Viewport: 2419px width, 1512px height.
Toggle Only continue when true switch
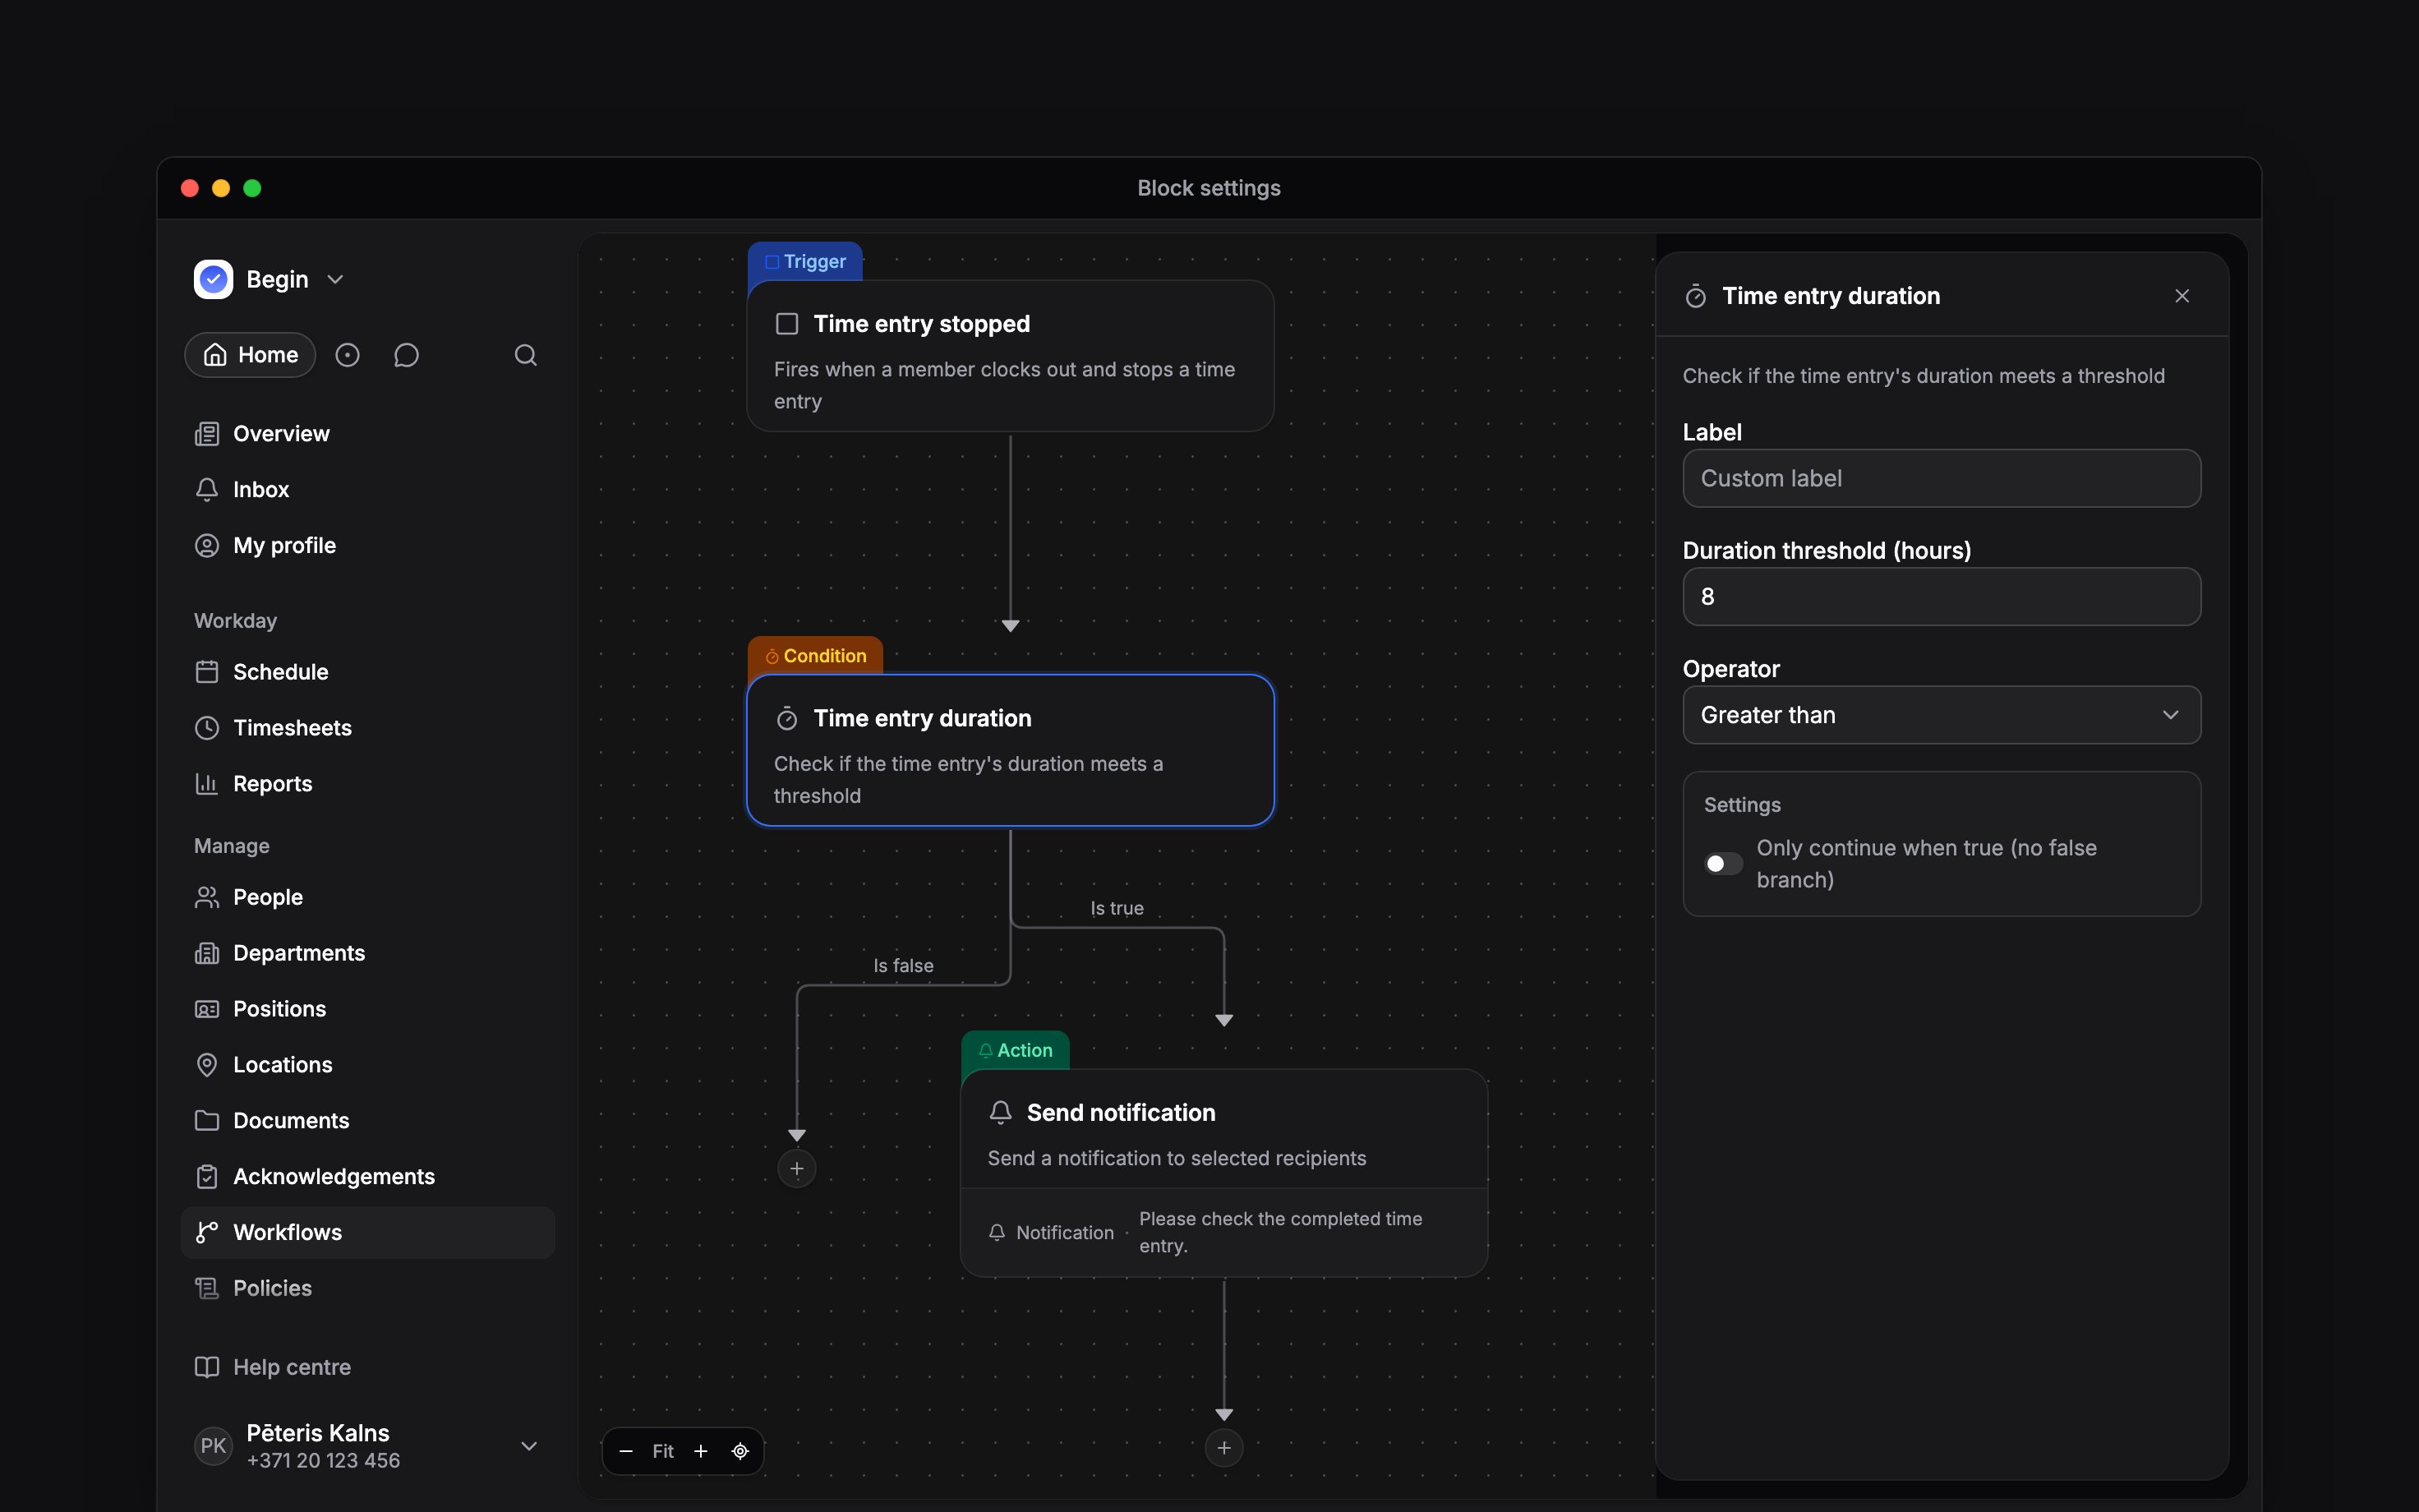point(1722,863)
